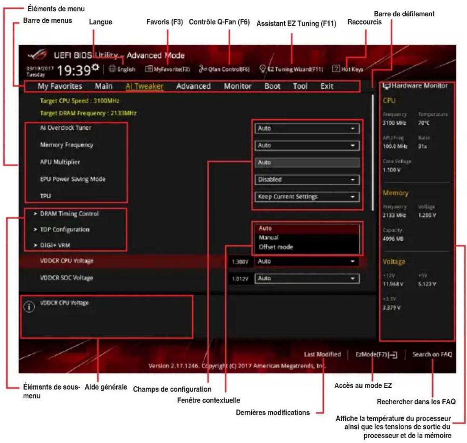Expand TDP Configuration submenu
Screen dimensions: 467x443
pyautogui.click(x=61, y=230)
